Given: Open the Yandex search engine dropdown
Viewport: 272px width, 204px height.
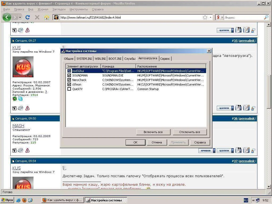Looking at the screenshot, I should [222, 17].
